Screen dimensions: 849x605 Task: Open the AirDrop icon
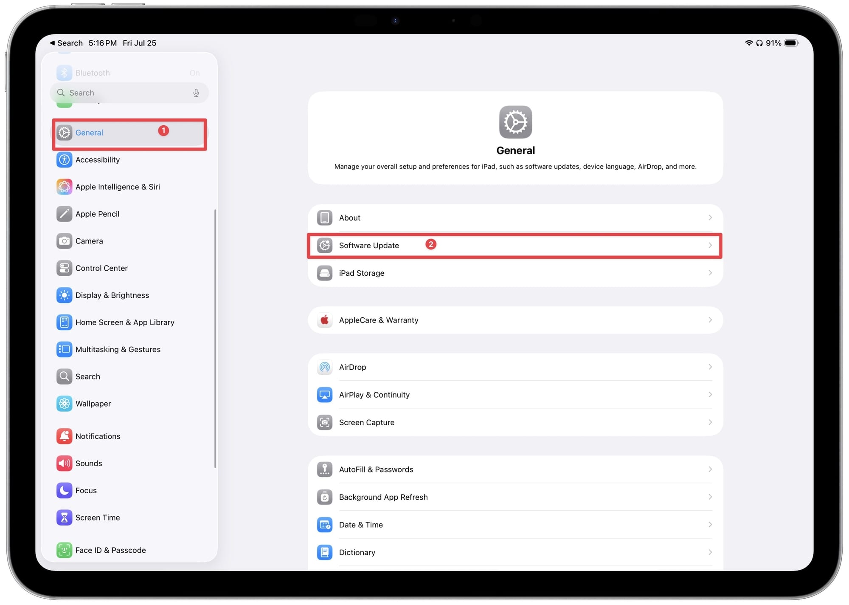[x=325, y=367]
